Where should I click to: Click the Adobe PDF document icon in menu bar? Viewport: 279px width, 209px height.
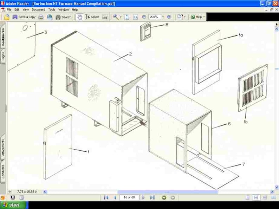(x=3, y=9)
